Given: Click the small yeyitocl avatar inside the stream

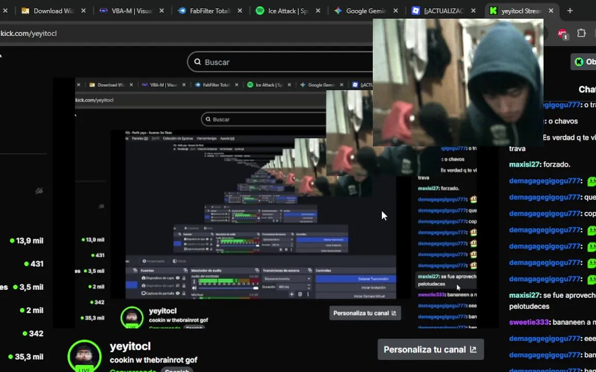Looking at the screenshot, I should 132,317.
